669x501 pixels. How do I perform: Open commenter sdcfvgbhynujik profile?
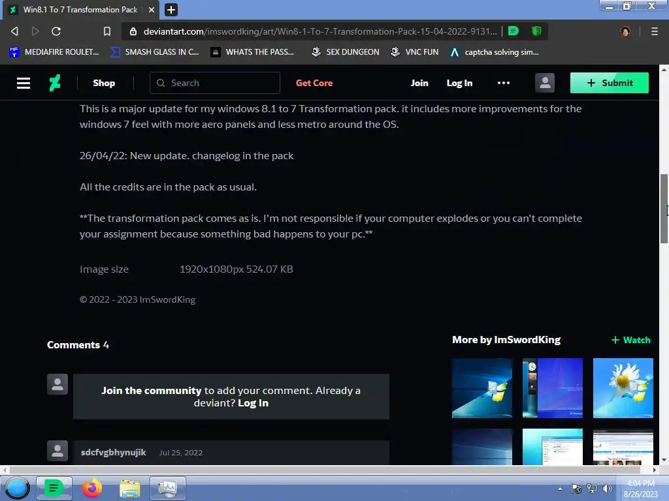(114, 453)
